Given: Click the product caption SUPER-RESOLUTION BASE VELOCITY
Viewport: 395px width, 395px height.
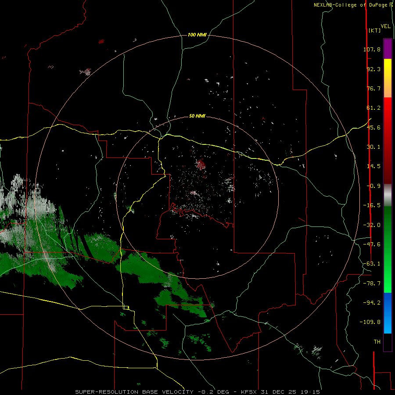Looking at the screenshot, I should click(x=134, y=392).
